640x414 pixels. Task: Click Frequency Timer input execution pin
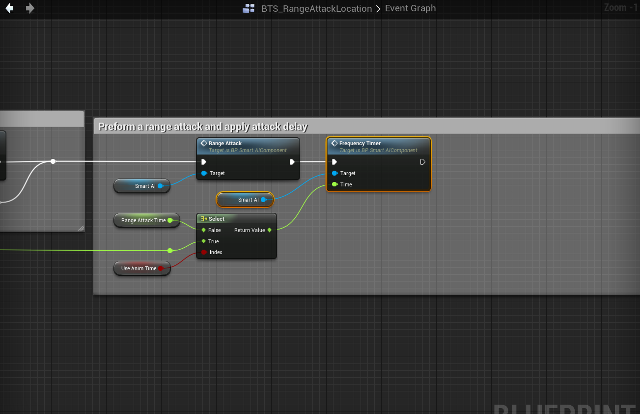coord(334,162)
